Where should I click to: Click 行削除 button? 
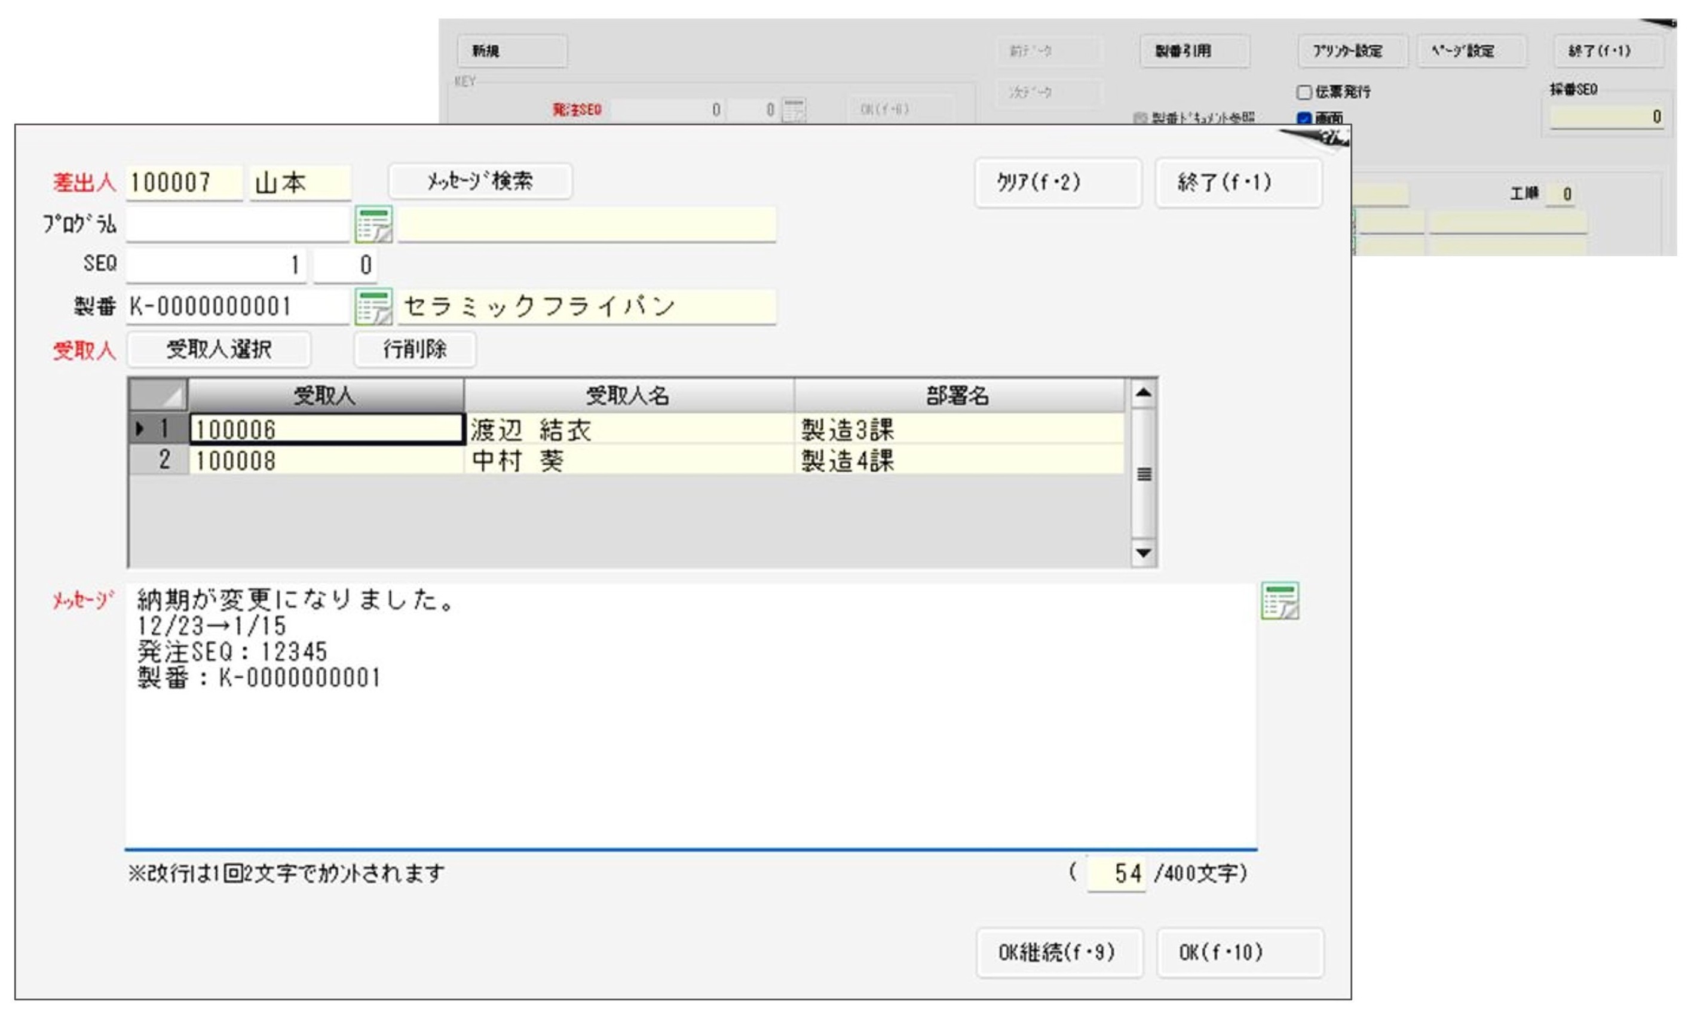click(415, 349)
